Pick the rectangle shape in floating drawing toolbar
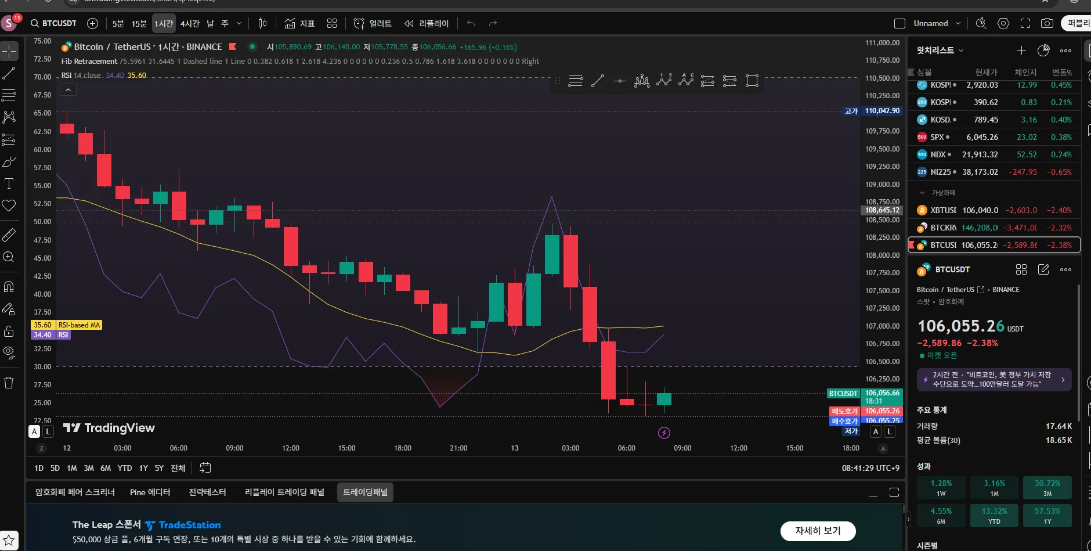The height and width of the screenshot is (551, 1091). [x=752, y=81]
